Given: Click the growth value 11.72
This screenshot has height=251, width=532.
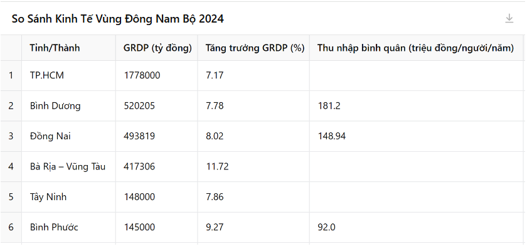Looking at the screenshot, I should tap(217, 166).
